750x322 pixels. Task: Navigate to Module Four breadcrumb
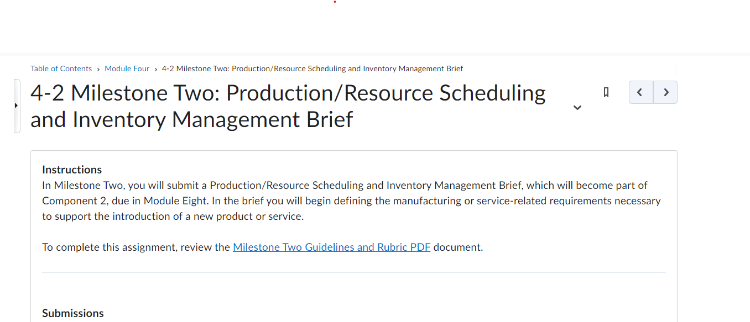coord(127,68)
